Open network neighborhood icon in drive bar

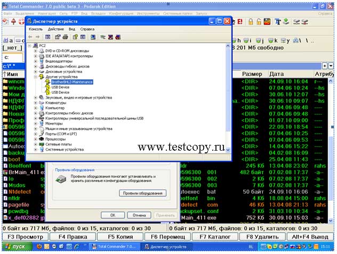(297, 40)
